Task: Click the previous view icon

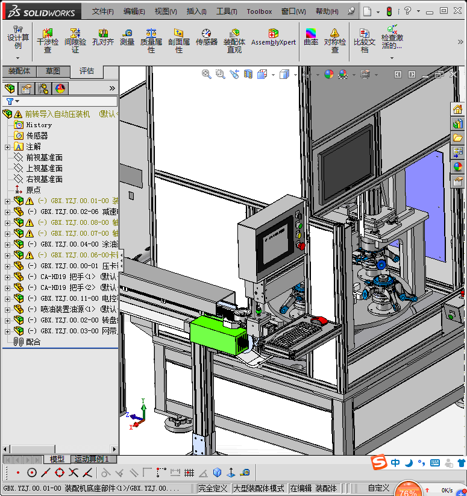Action: pyautogui.click(x=234, y=74)
